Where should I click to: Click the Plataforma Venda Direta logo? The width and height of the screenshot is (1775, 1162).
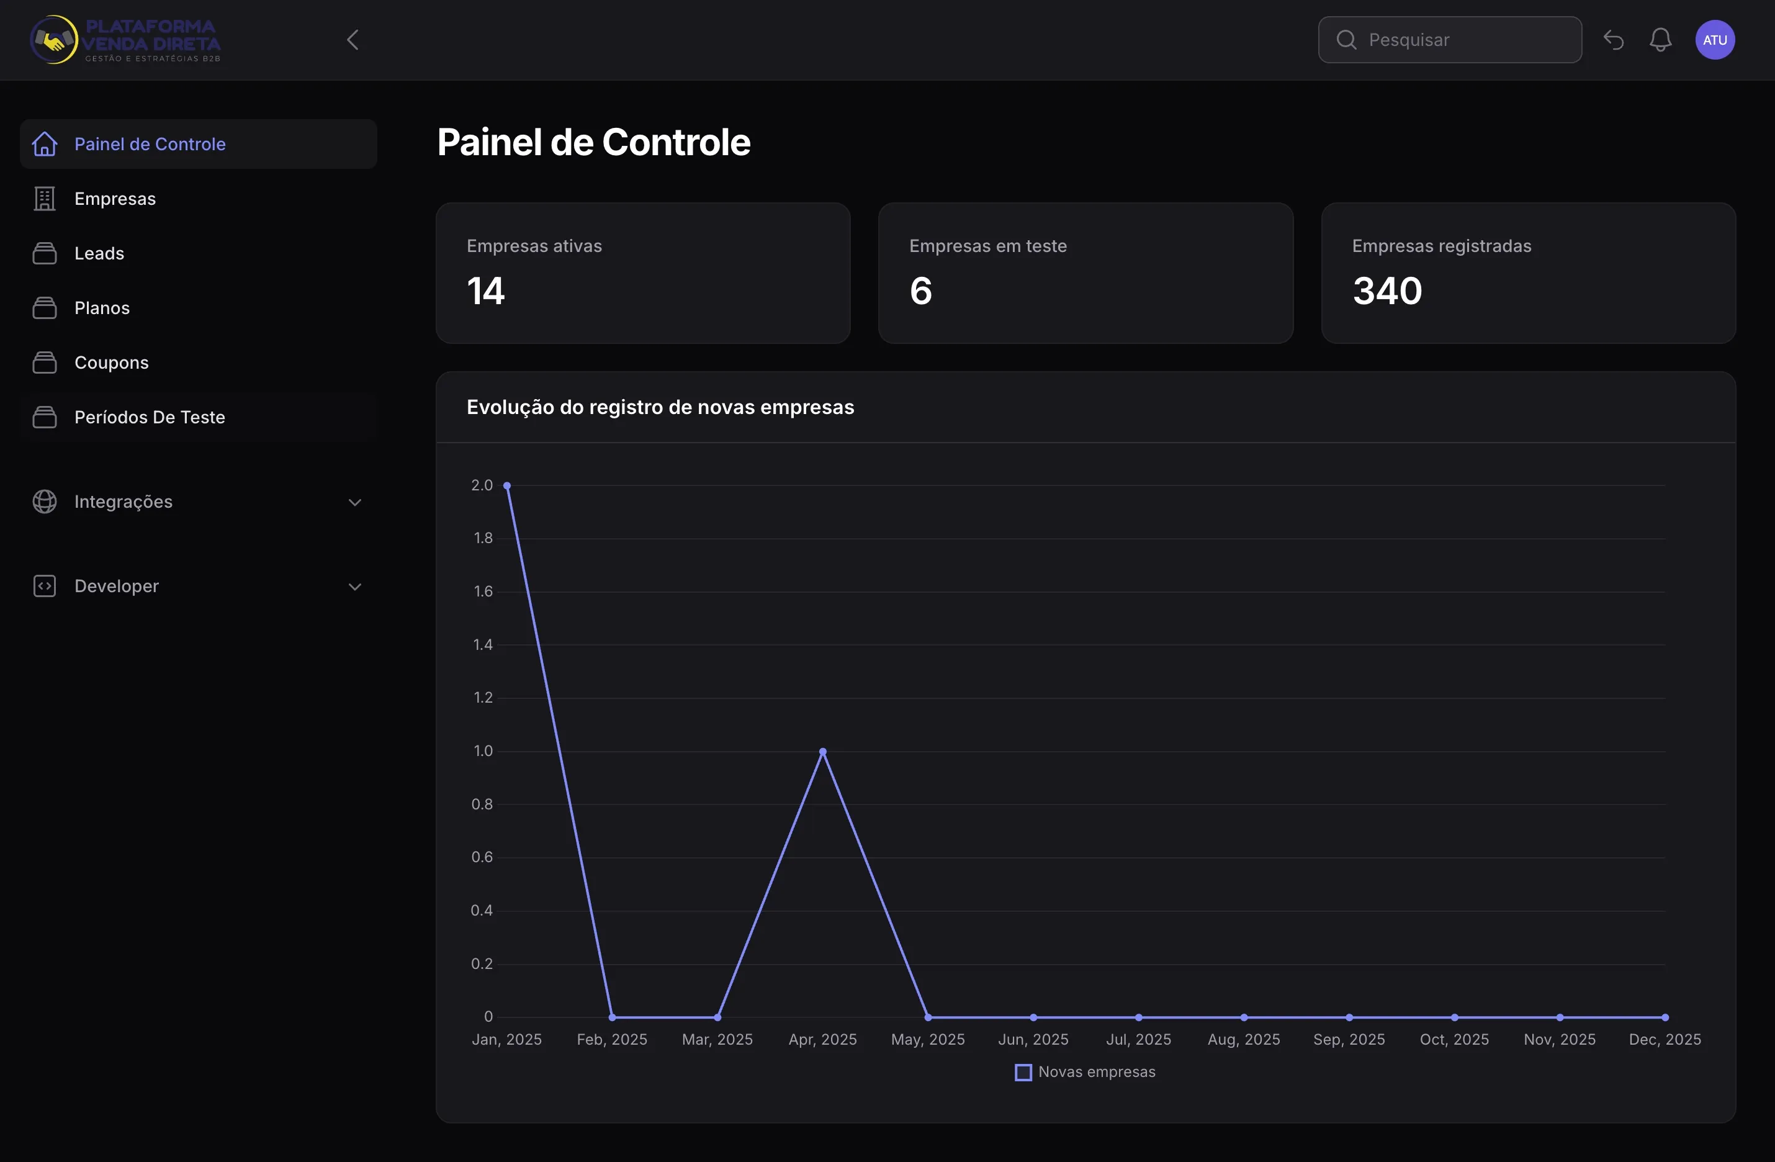click(x=125, y=40)
